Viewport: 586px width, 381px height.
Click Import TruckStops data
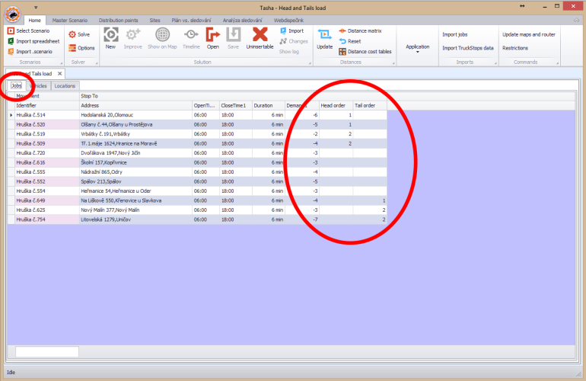point(468,48)
